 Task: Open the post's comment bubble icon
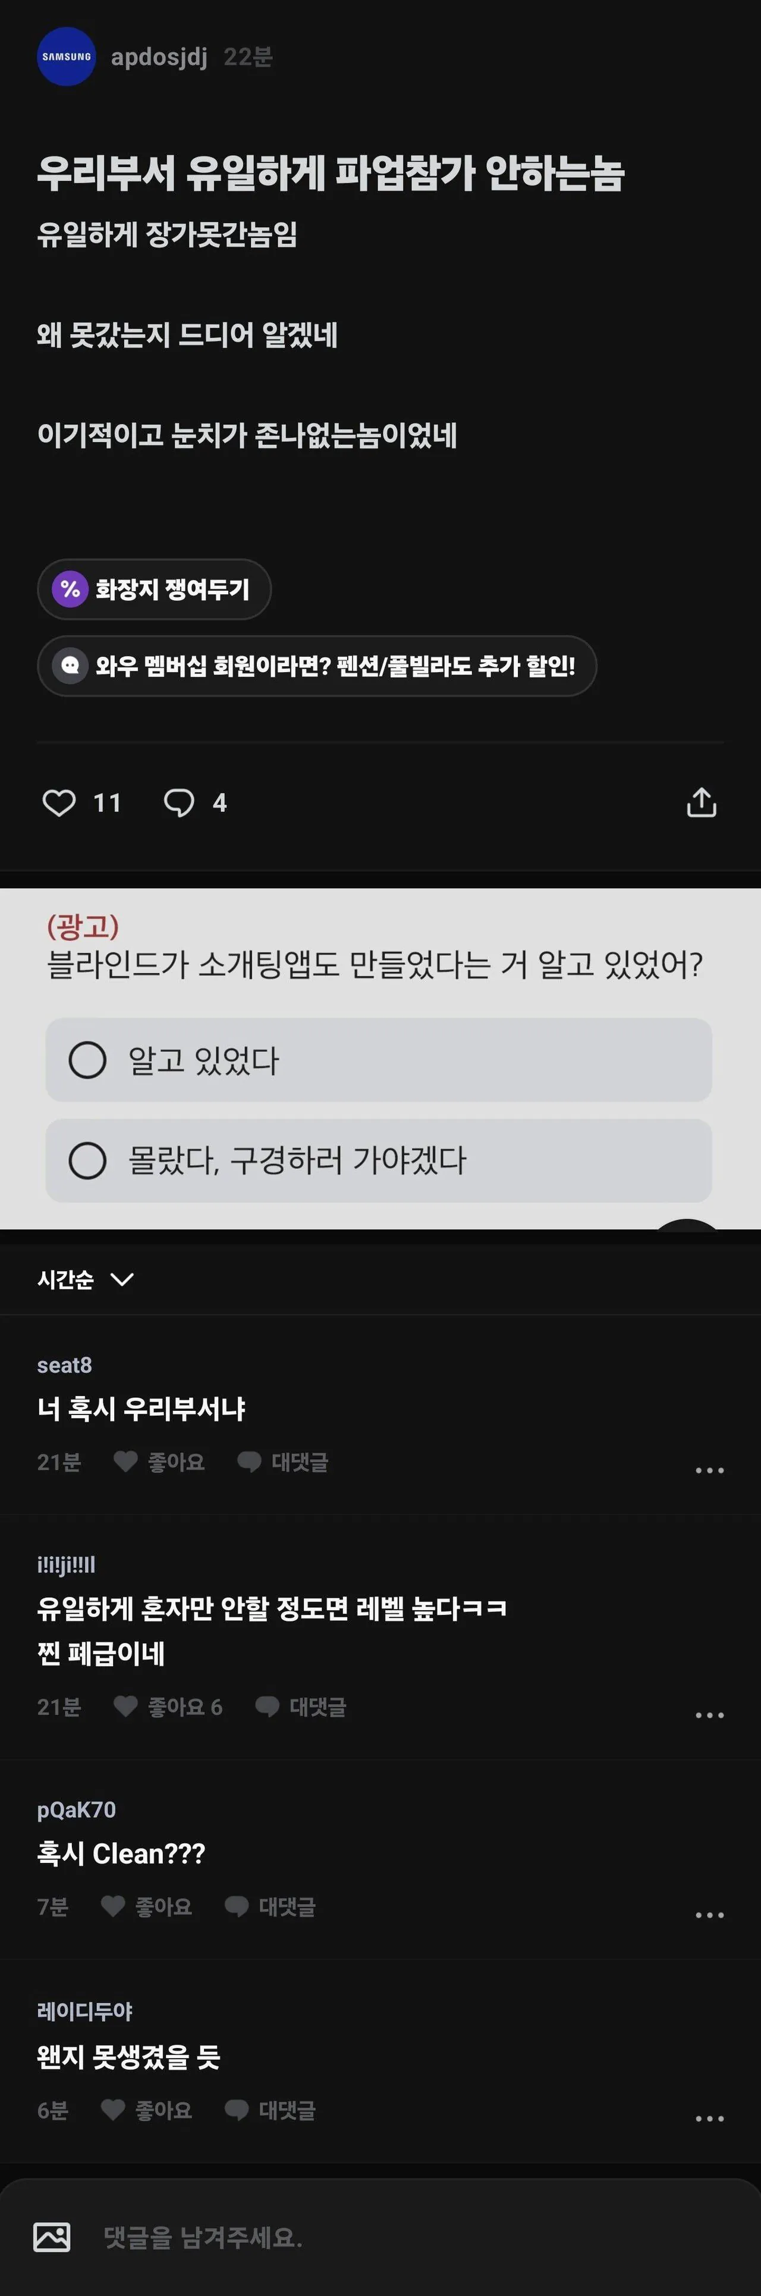pos(179,803)
